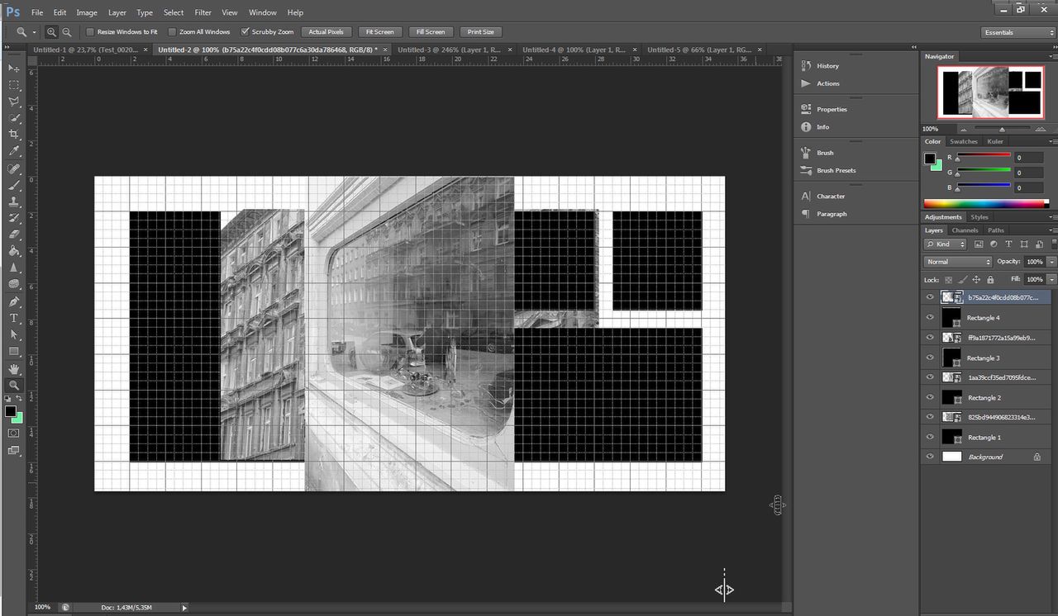Filter layers by type (T) icon

(x=1008, y=244)
